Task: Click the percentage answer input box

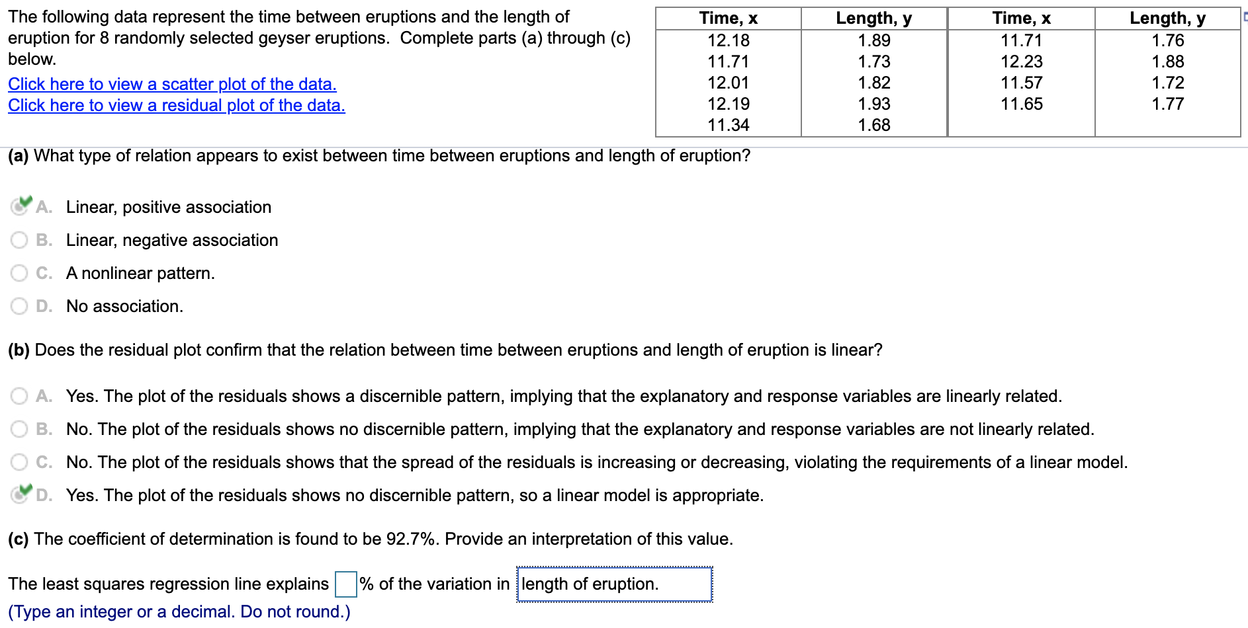Action: tap(345, 584)
